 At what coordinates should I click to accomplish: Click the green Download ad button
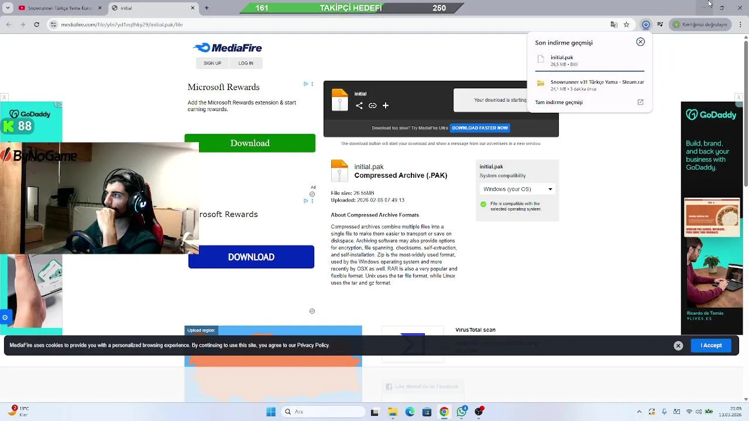(250, 143)
